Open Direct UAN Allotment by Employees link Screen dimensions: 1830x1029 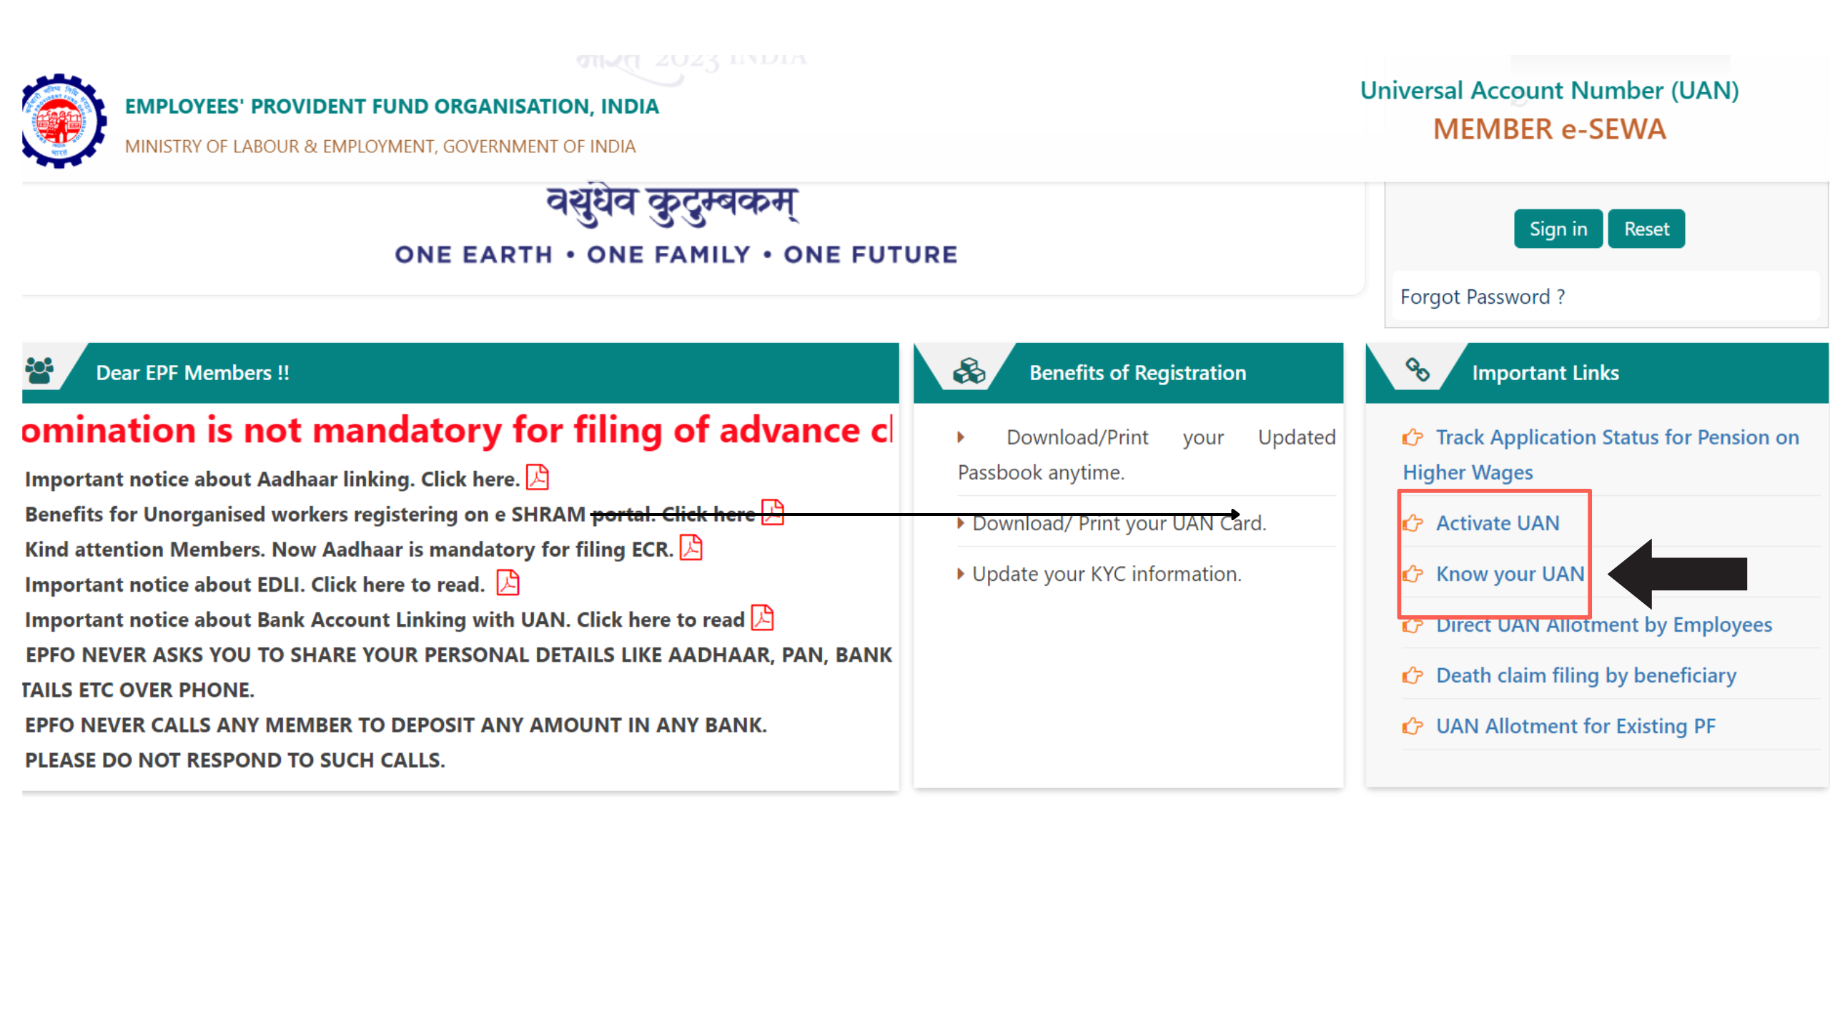pyautogui.click(x=1604, y=625)
